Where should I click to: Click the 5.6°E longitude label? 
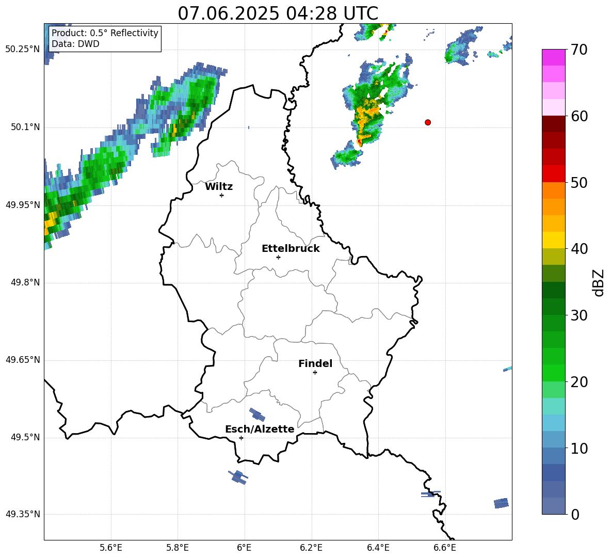110,548
